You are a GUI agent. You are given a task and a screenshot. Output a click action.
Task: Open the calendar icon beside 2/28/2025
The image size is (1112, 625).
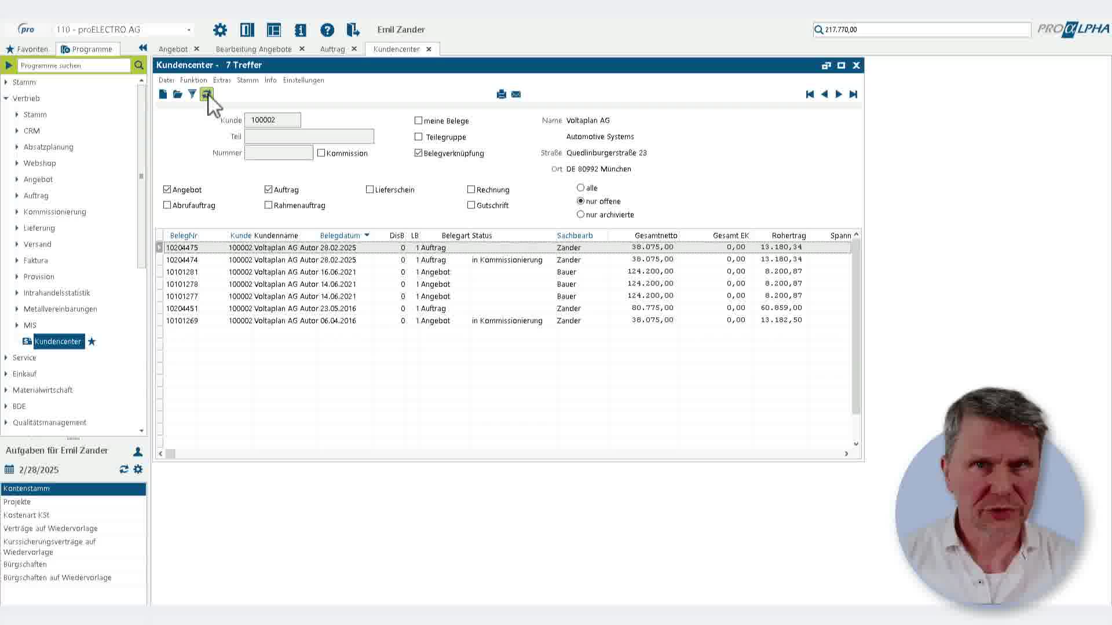click(9, 469)
